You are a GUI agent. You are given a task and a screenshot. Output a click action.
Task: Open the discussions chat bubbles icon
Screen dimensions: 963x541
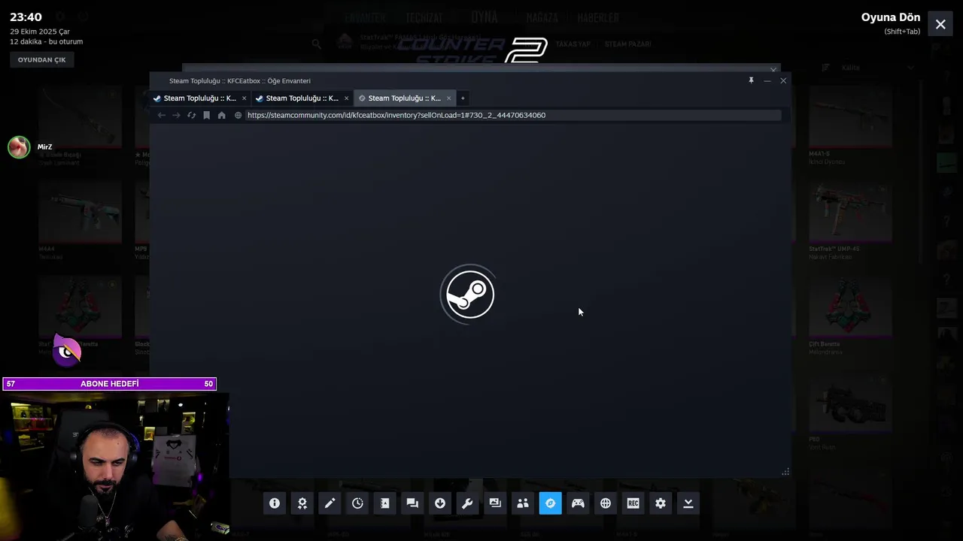[x=412, y=503]
